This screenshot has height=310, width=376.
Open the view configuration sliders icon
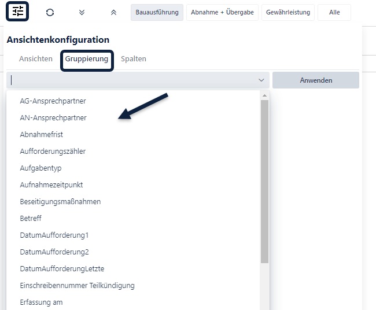tap(17, 11)
